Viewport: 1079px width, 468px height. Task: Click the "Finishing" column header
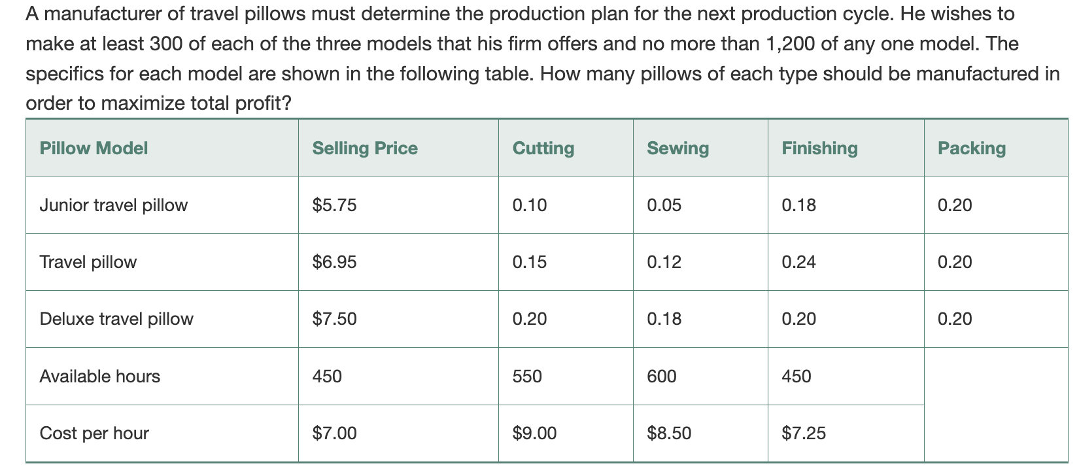[819, 148]
